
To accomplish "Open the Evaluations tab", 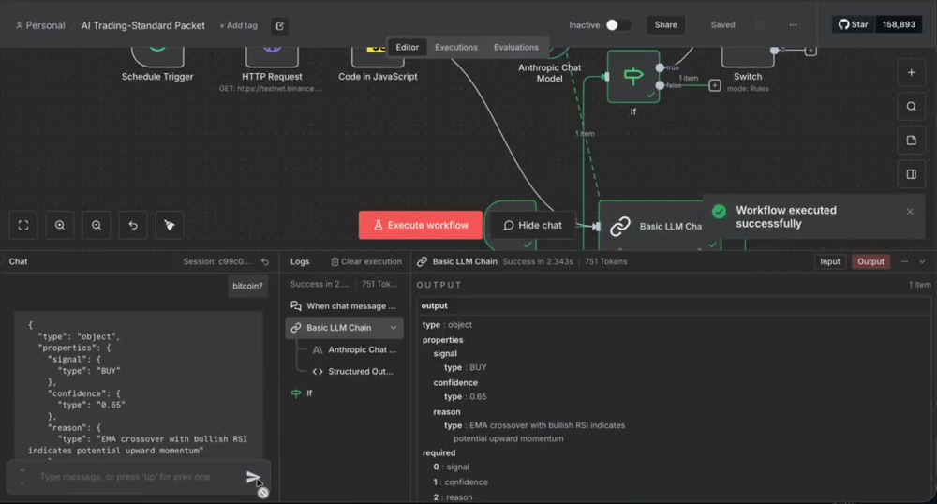I will click(515, 47).
